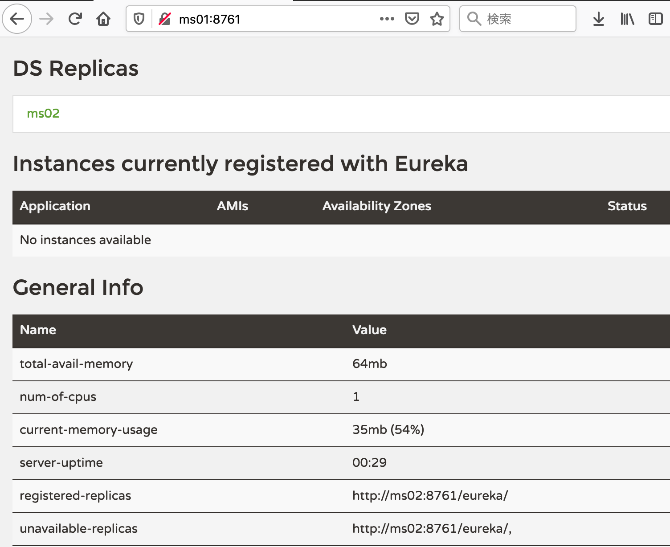This screenshot has height=547, width=670.
Task: Click the insecure connection padlock icon
Action: 165,19
